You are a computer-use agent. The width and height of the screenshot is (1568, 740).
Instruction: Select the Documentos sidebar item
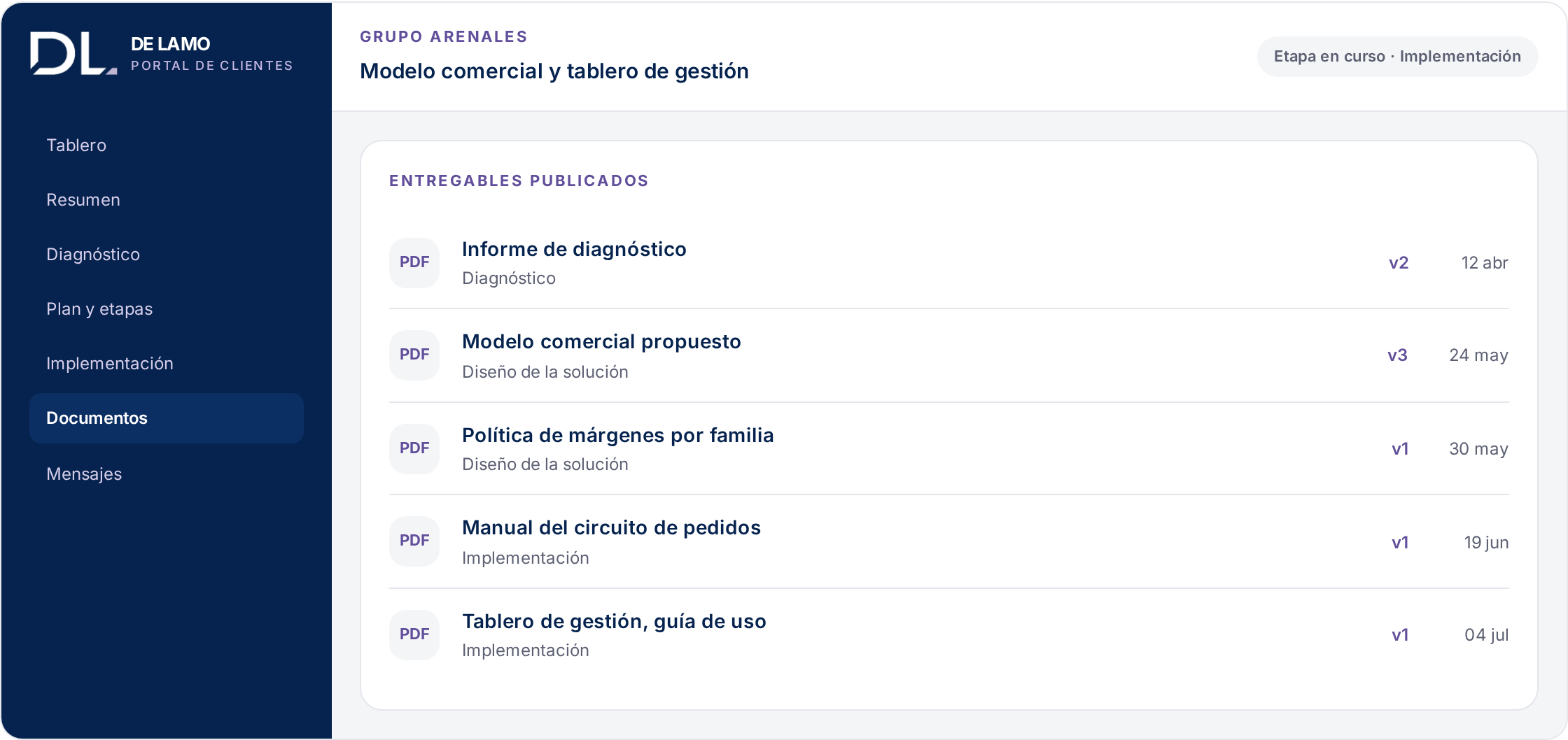click(167, 418)
